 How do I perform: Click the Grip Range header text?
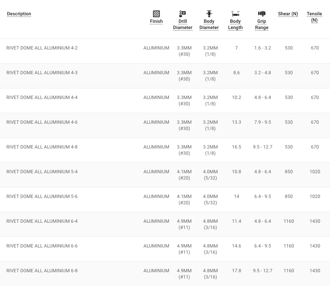tap(261, 24)
